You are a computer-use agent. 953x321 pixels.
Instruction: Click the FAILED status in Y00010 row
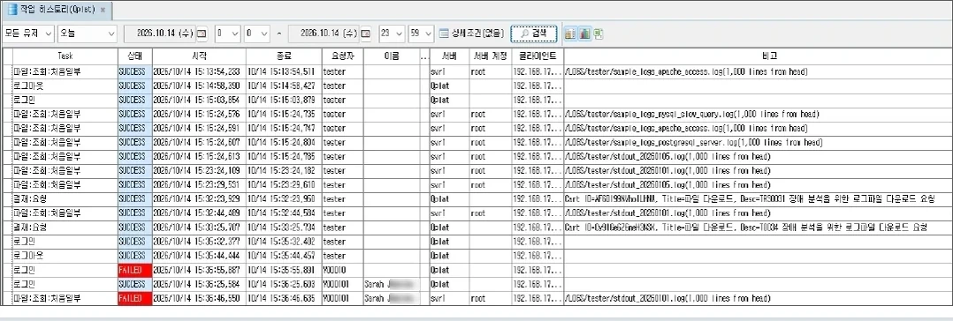[x=135, y=270]
